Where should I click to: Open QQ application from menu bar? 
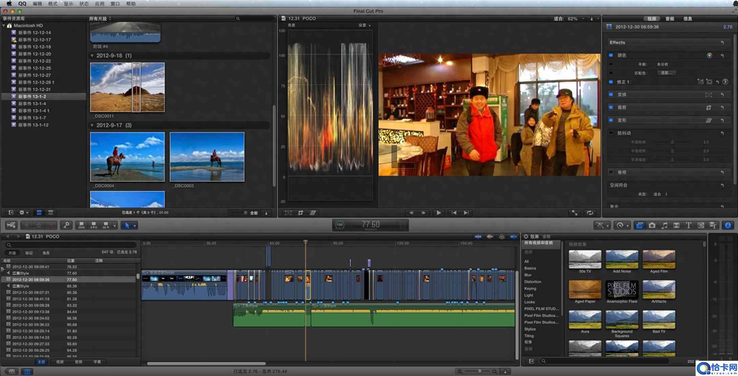click(23, 4)
